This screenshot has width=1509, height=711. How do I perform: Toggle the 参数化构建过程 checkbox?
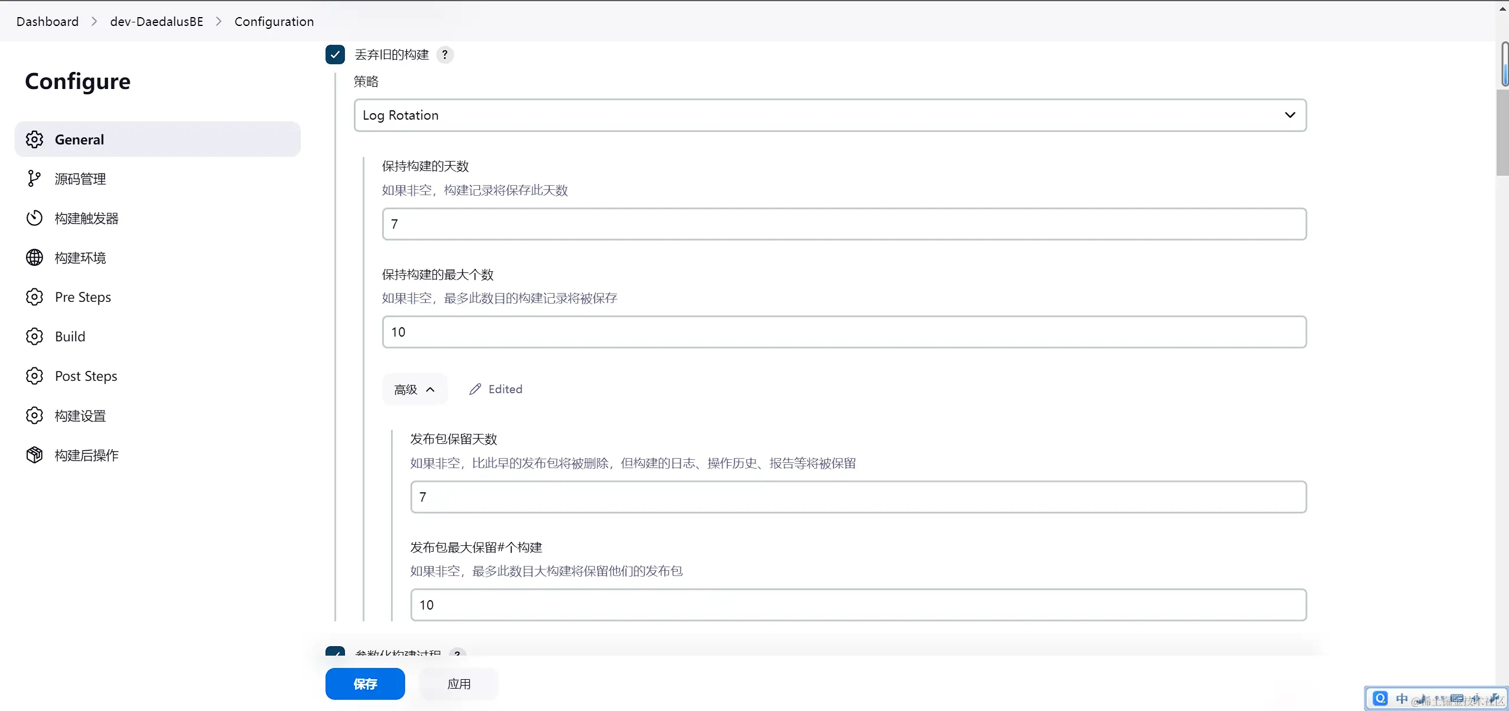(x=335, y=652)
